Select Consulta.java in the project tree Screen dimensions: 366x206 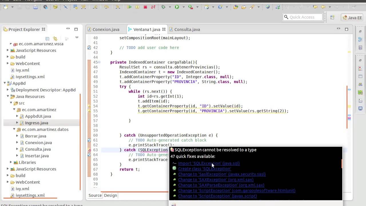point(38,149)
